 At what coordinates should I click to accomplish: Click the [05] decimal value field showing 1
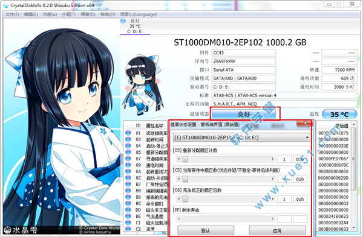284,159
